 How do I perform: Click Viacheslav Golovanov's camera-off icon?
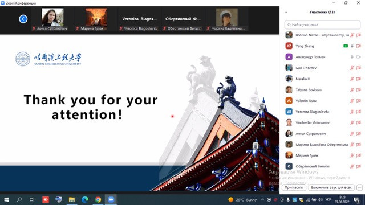click(359, 122)
